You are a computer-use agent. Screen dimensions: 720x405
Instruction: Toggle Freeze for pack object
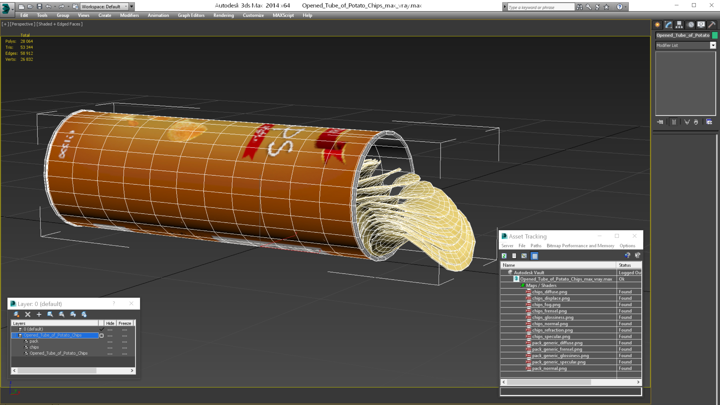coord(125,341)
